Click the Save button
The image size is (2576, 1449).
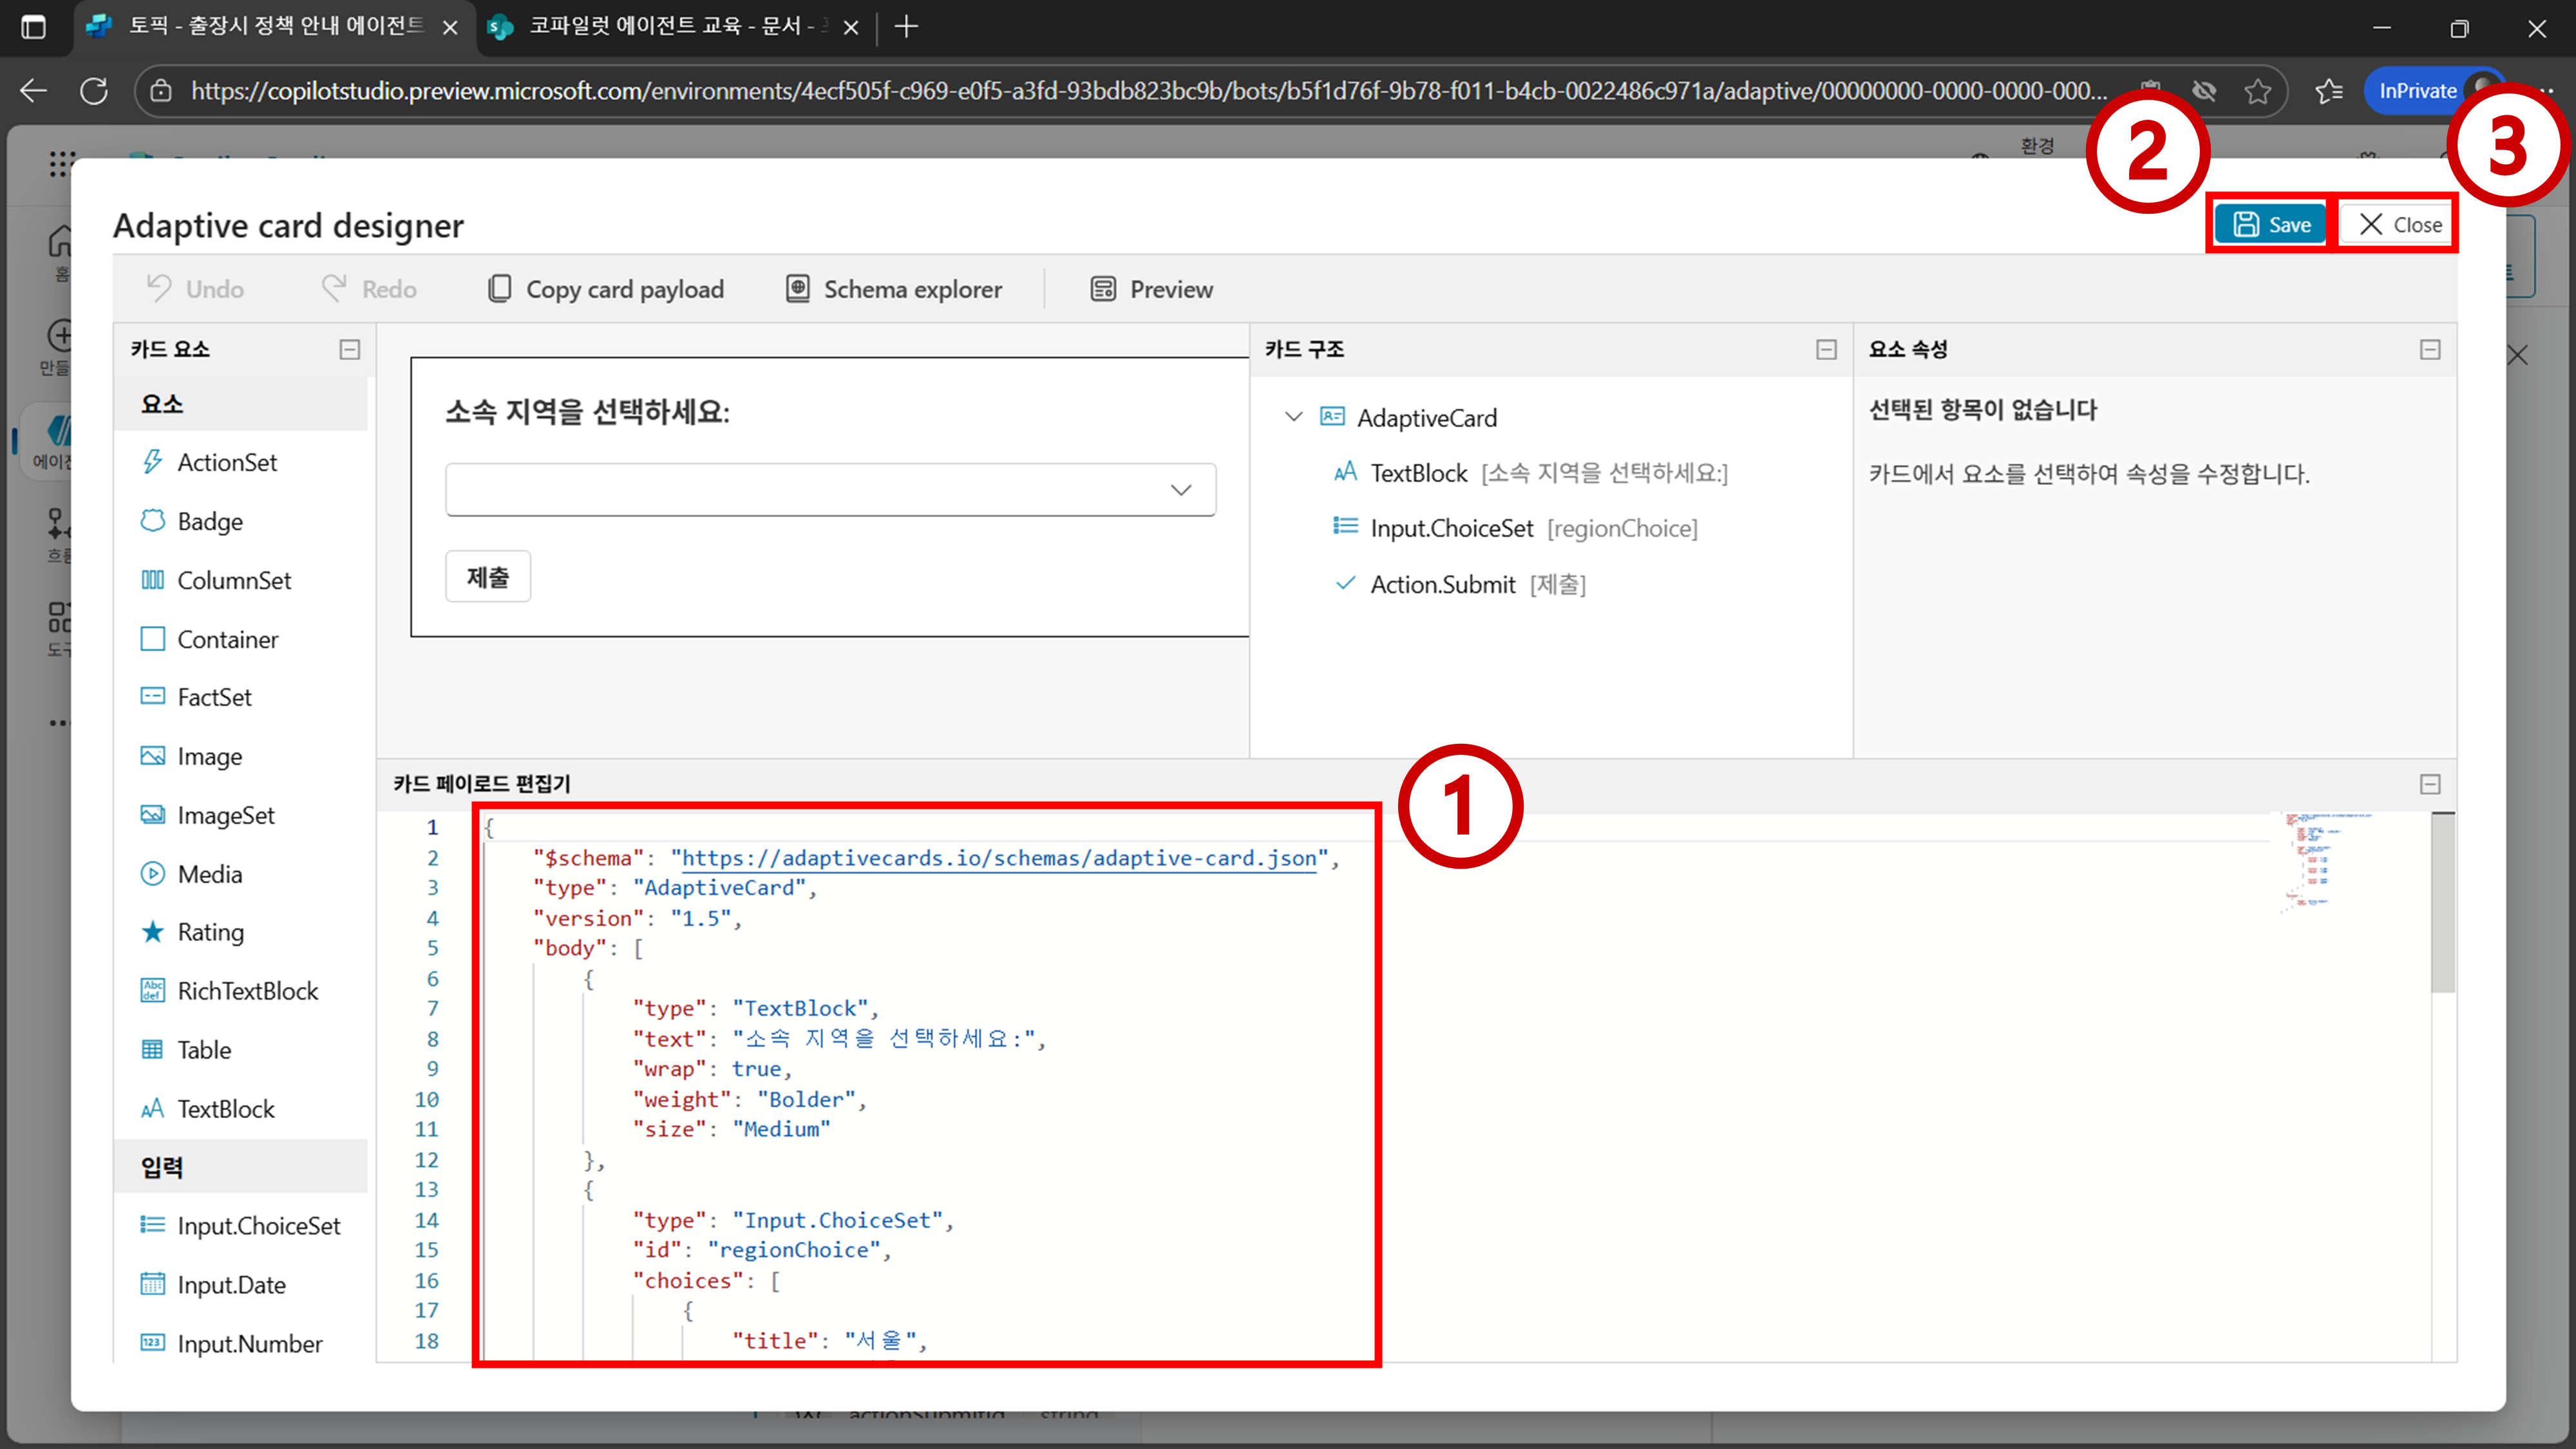click(x=2270, y=225)
